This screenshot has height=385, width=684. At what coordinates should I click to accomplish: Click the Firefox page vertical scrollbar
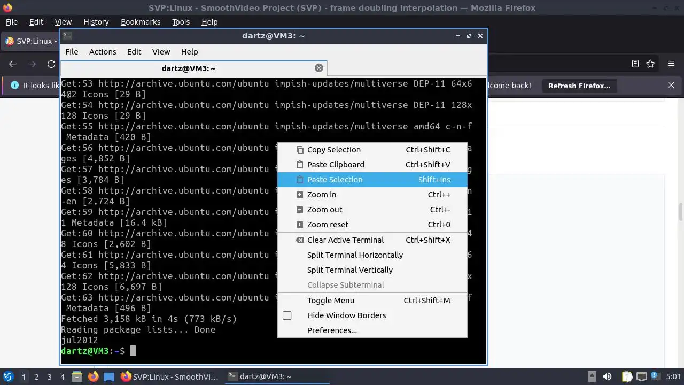(681, 212)
